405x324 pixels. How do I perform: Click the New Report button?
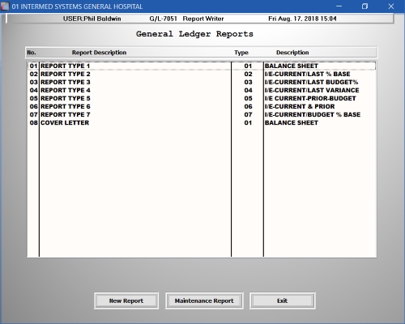click(126, 301)
